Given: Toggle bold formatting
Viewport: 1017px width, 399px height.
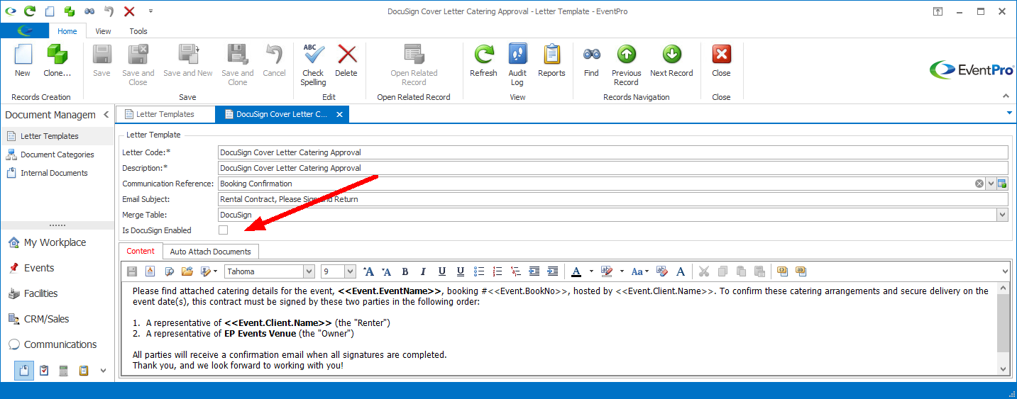Looking at the screenshot, I should [405, 271].
